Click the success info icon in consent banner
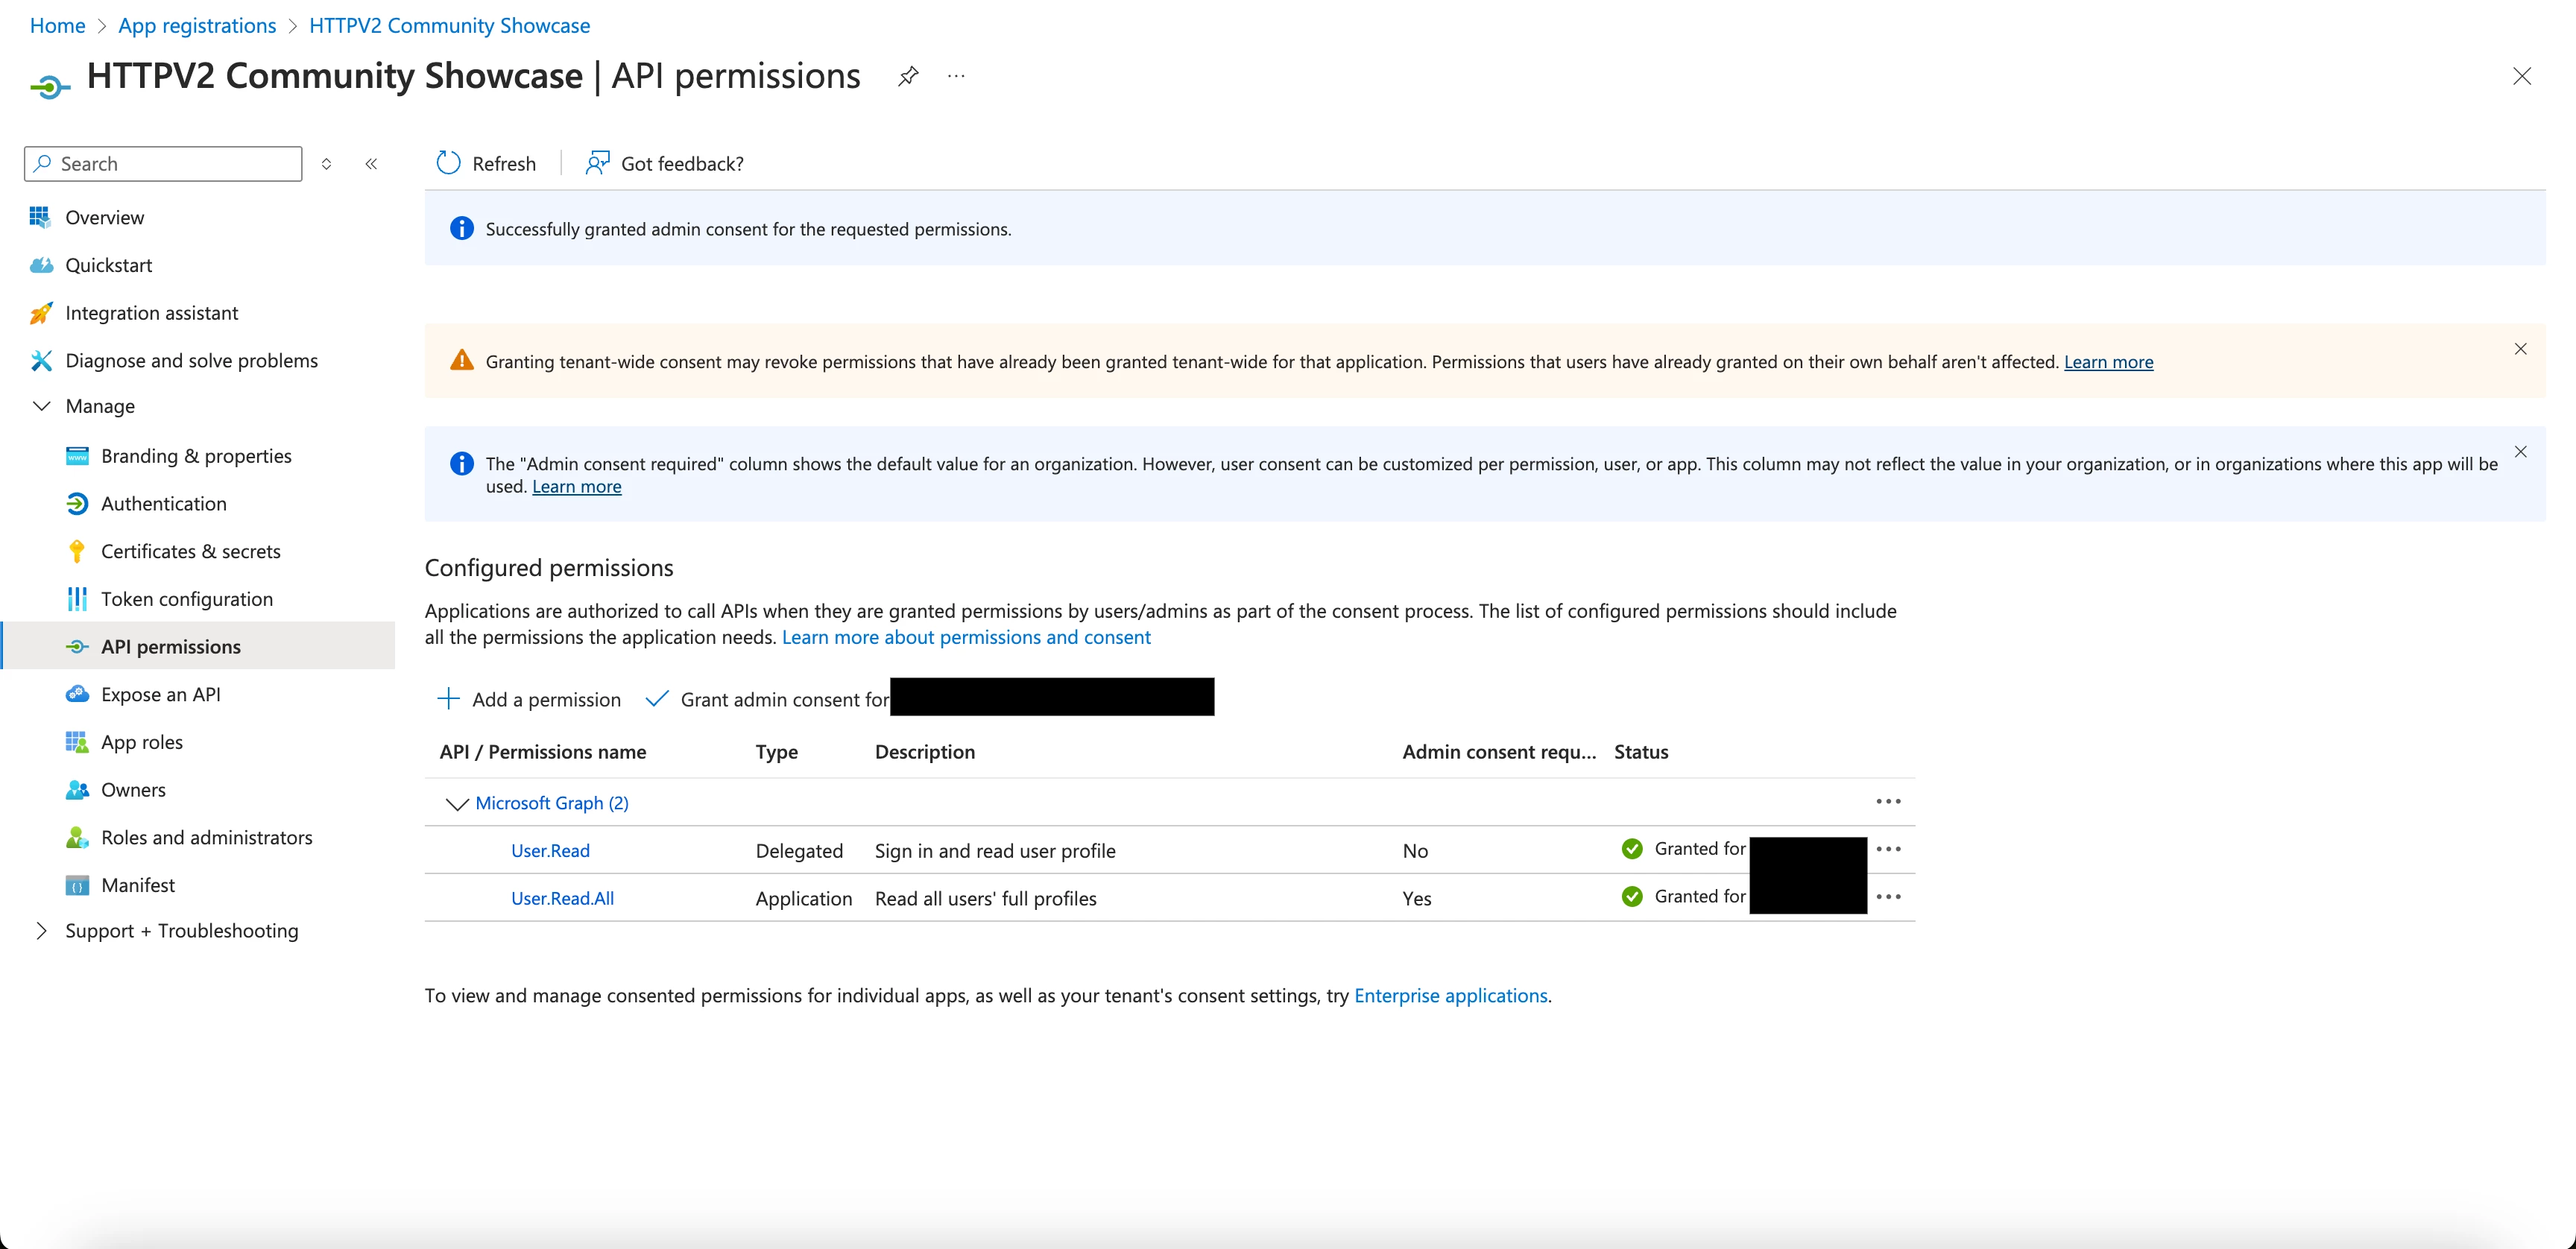 click(461, 228)
